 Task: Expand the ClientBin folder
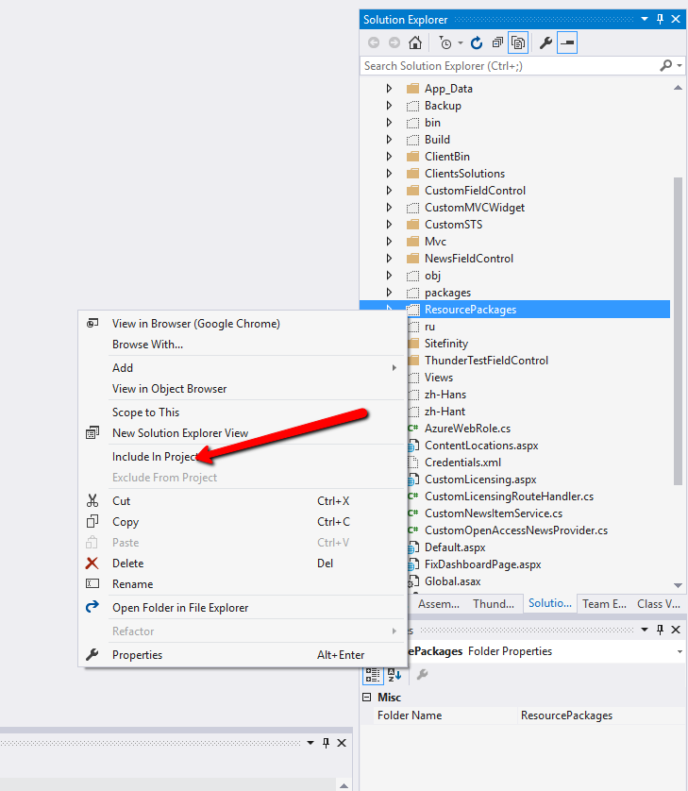(x=389, y=157)
